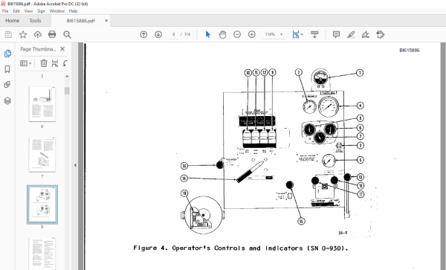Go to next page arrow
The width and height of the screenshot is (446, 270).
coord(158,34)
